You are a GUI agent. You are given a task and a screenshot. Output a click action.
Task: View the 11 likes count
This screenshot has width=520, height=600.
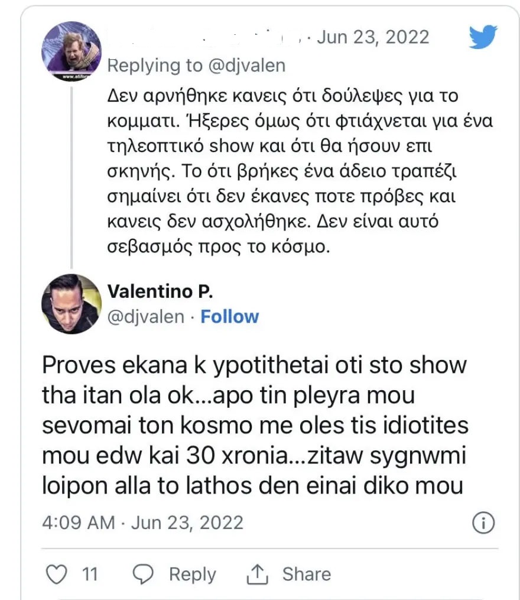[90, 575]
